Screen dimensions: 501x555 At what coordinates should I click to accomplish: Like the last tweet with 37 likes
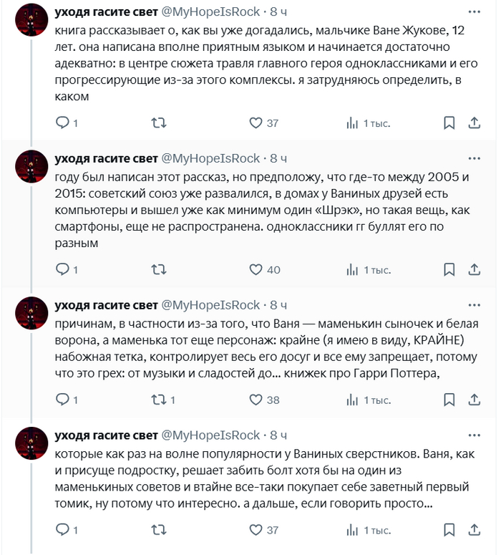256,530
